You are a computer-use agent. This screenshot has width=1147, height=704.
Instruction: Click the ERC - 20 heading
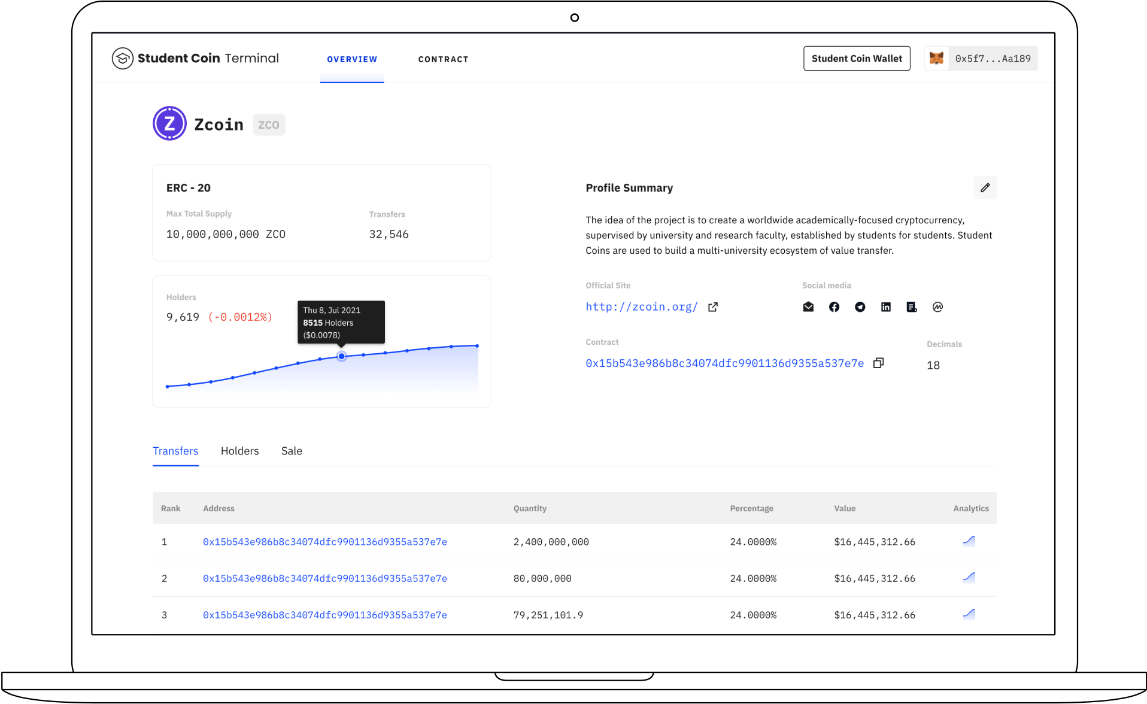[x=188, y=188]
